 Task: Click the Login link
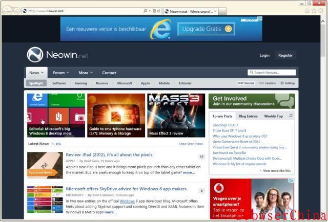tap(264, 55)
